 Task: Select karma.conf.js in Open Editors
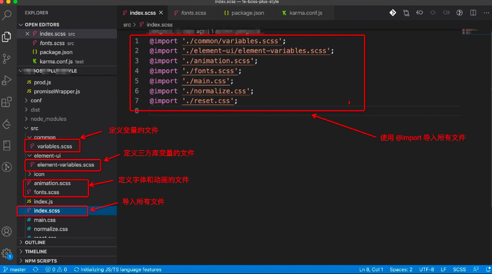[x=56, y=61]
